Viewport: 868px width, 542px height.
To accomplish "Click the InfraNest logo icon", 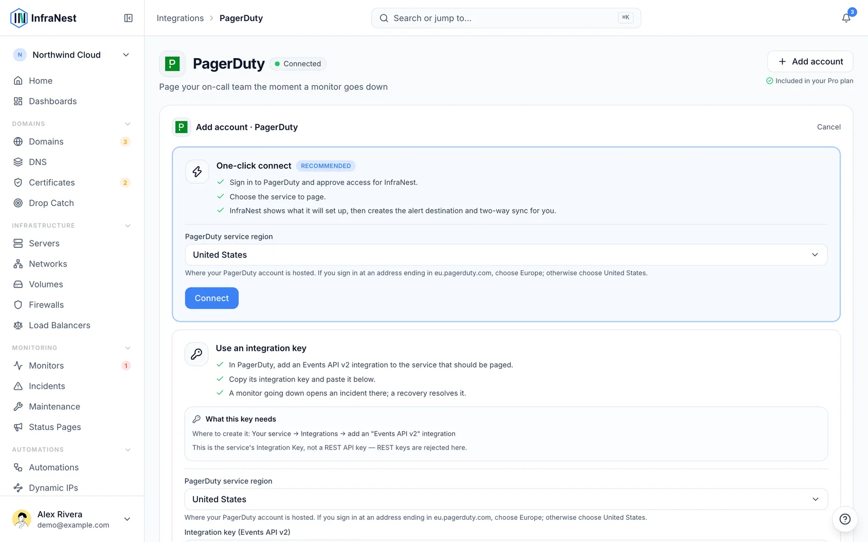I will click(x=19, y=18).
